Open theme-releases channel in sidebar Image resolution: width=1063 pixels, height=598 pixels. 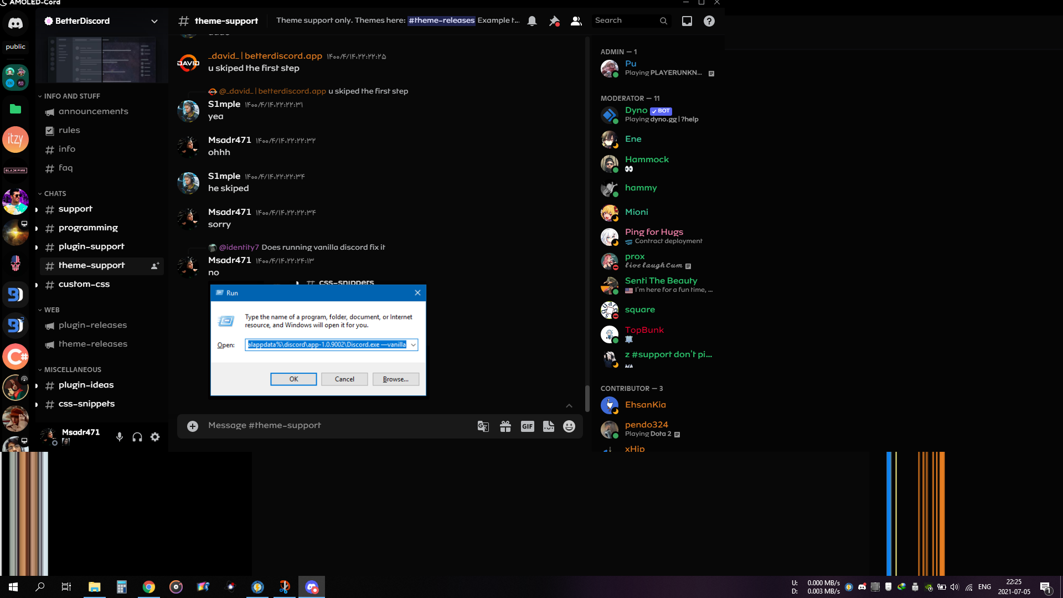(x=102, y=344)
